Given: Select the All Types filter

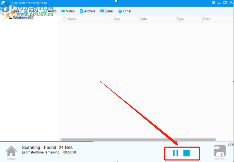Looking at the screenshot, I should tap(12, 11).
